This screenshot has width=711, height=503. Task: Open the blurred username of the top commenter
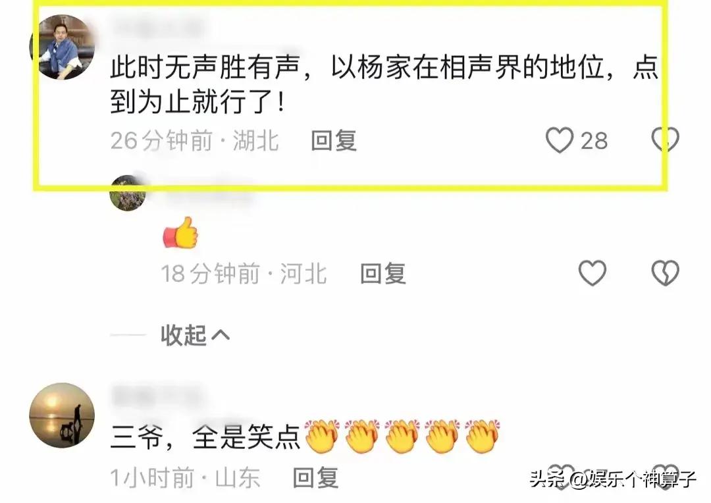[x=158, y=27]
